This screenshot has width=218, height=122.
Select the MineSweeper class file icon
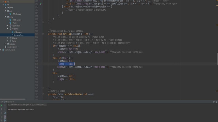[10, 14]
